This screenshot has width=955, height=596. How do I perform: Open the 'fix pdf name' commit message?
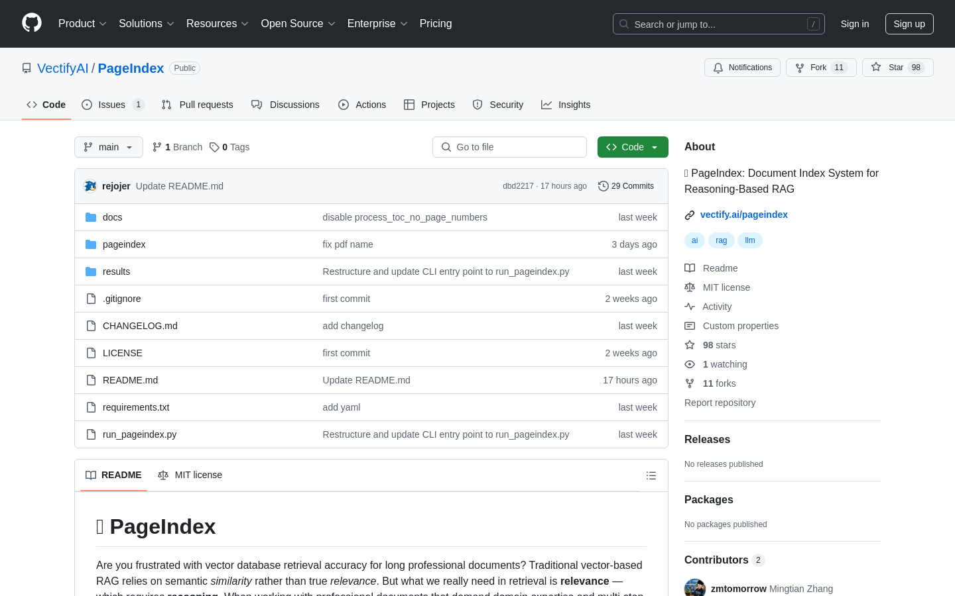[348, 244]
